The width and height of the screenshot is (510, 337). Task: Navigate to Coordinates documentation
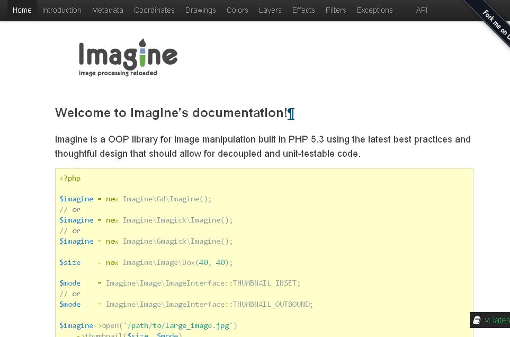click(x=154, y=10)
